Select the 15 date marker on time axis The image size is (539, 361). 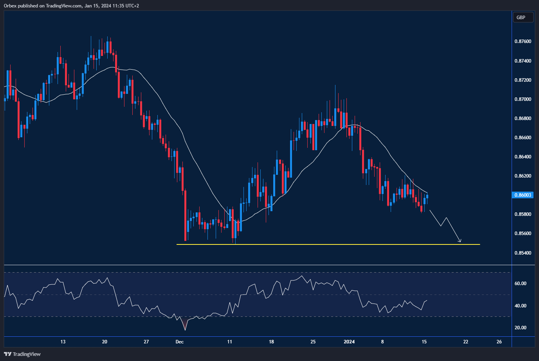(424, 342)
